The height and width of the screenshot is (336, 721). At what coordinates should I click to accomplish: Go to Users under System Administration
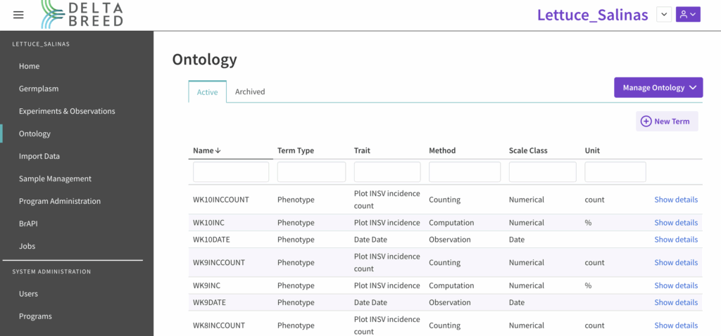(x=29, y=294)
